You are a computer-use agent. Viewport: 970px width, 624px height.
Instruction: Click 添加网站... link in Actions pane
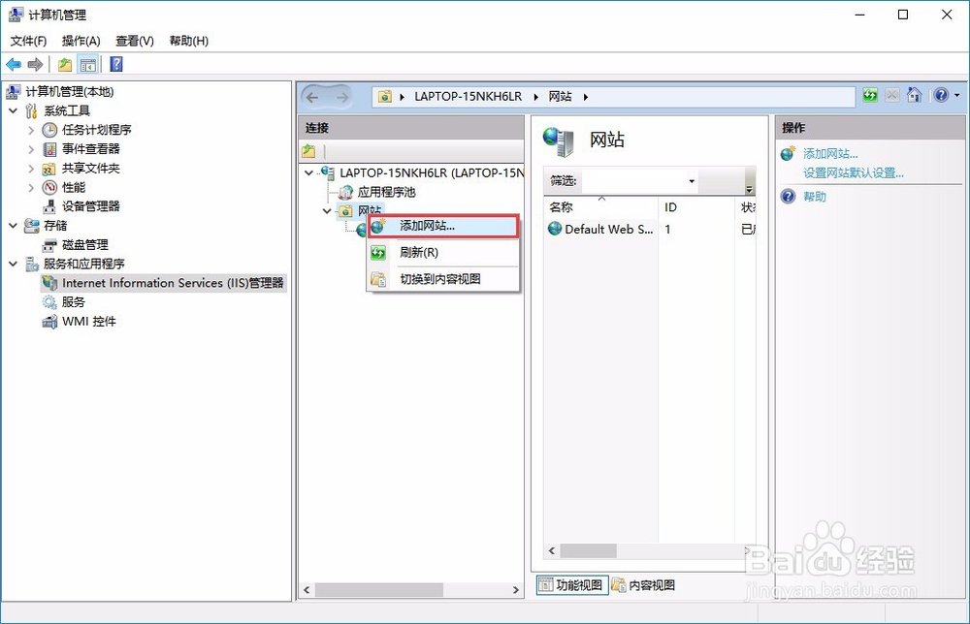[x=830, y=154]
